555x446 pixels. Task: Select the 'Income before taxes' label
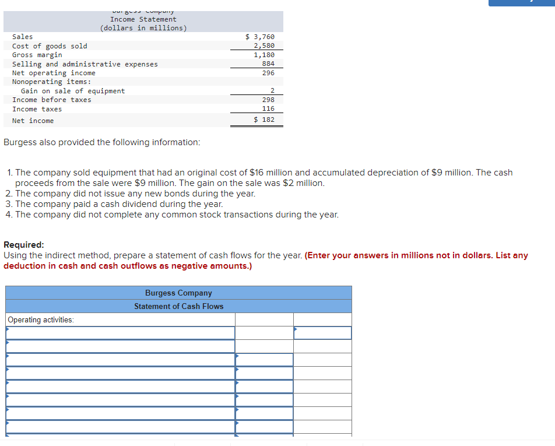point(52,100)
